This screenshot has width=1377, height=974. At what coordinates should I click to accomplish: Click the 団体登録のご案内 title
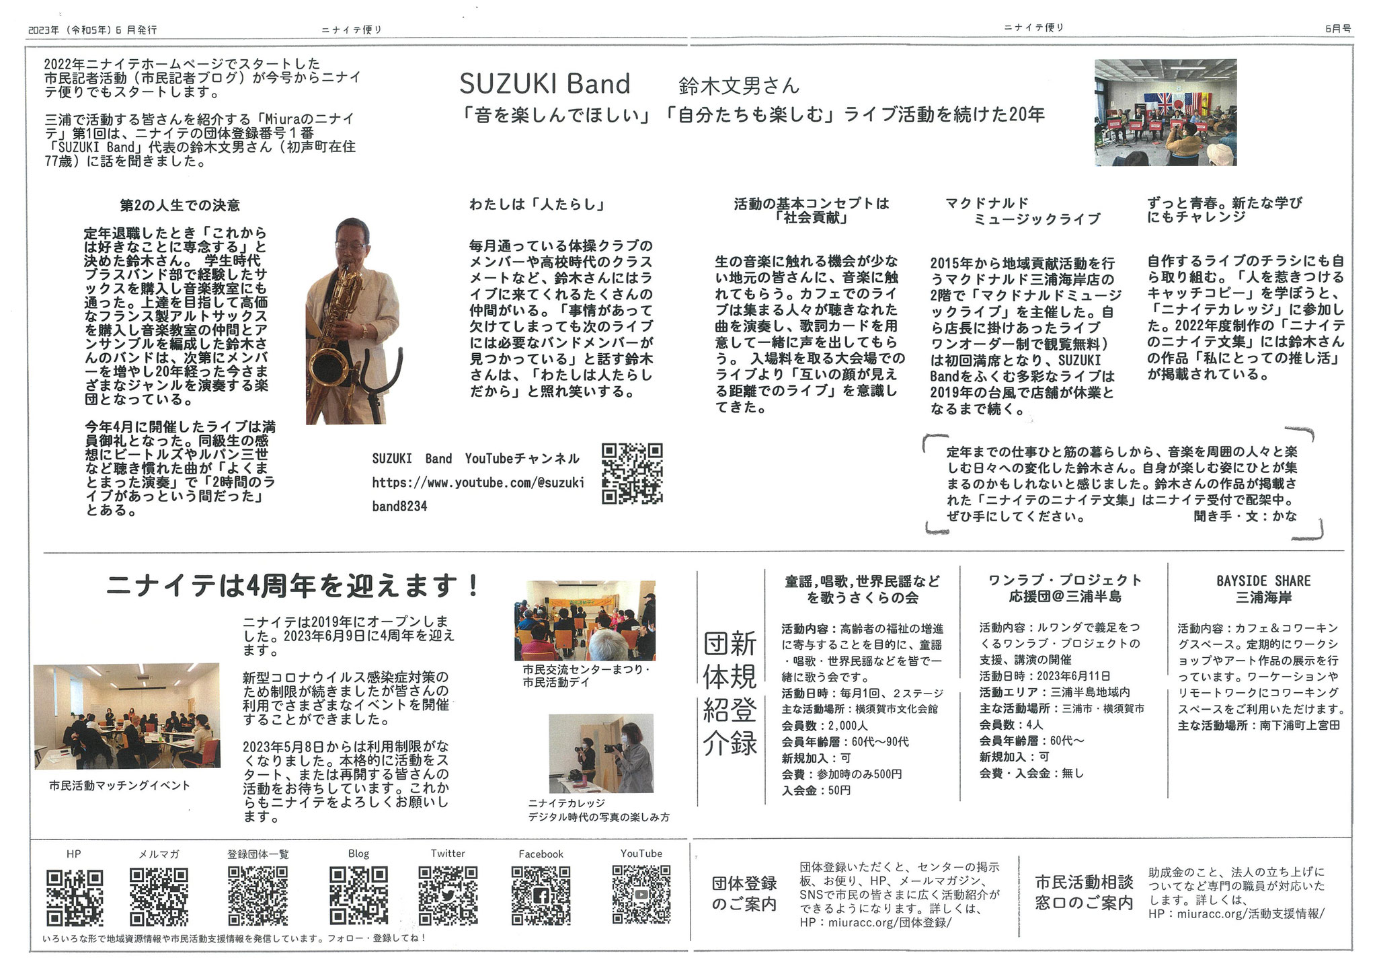pyautogui.click(x=744, y=893)
